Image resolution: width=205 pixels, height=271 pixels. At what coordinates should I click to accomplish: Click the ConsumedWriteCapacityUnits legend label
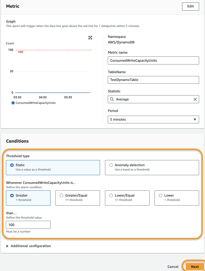pyautogui.click(x=36, y=103)
